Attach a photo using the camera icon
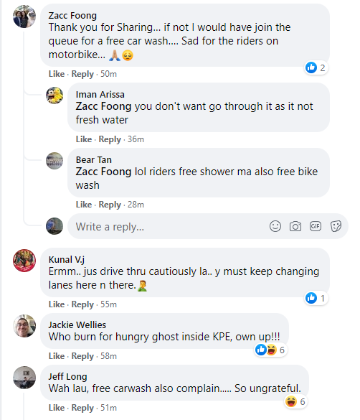The image size is (360, 420). [295, 226]
